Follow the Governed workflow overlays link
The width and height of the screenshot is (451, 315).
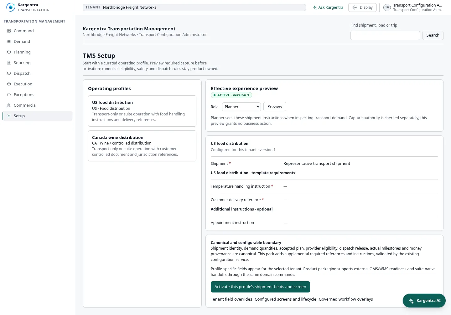[346, 299]
